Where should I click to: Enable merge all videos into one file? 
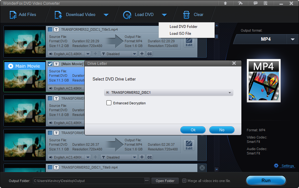[x=184, y=180]
